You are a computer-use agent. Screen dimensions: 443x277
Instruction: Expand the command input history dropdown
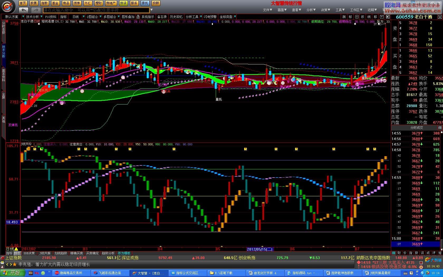pyautogui.click(x=151, y=10)
